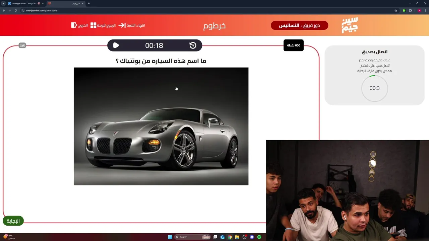Open site information icon in address bar

pos(23,10)
